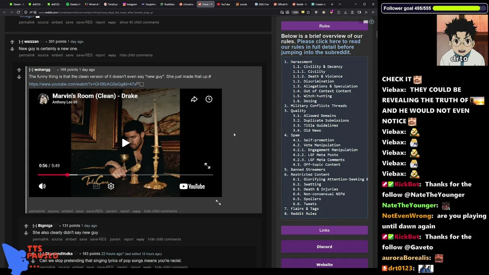Select rule 4.3 Off-topic Content text
This screenshot has height=275, width=489.
pos(317,165)
